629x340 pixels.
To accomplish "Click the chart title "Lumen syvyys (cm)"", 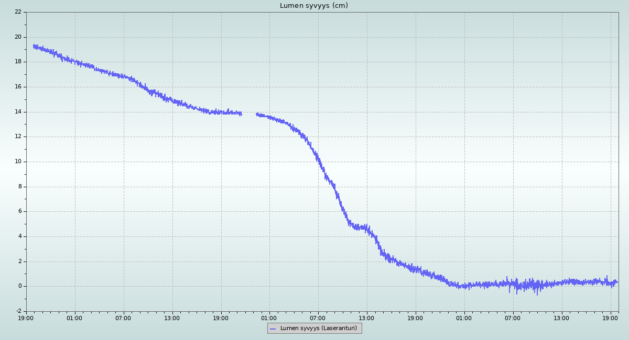I will pos(313,6).
